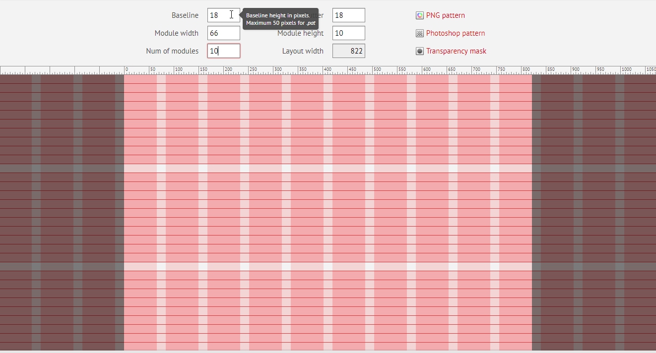Click the 500 mark on the ruler
656x353 pixels.
(x=377, y=69)
